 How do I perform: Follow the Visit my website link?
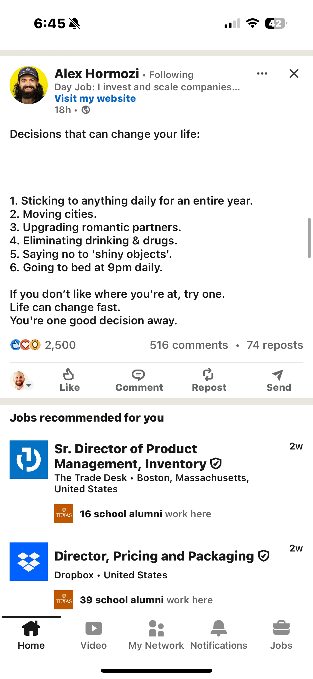click(x=95, y=98)
